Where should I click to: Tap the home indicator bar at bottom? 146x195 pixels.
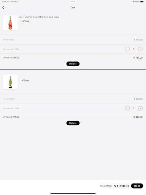pos(73,193)
